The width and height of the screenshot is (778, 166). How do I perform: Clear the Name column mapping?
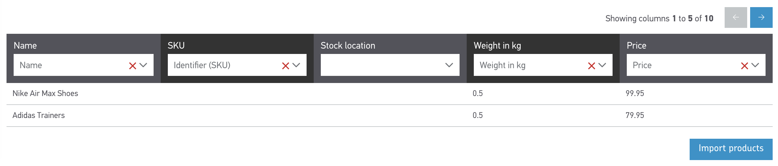click(132, 66)
